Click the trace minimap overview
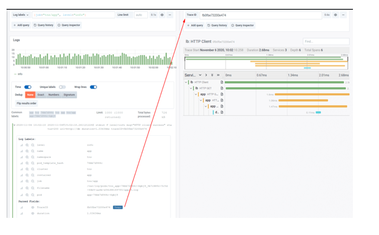 [266, 63]
